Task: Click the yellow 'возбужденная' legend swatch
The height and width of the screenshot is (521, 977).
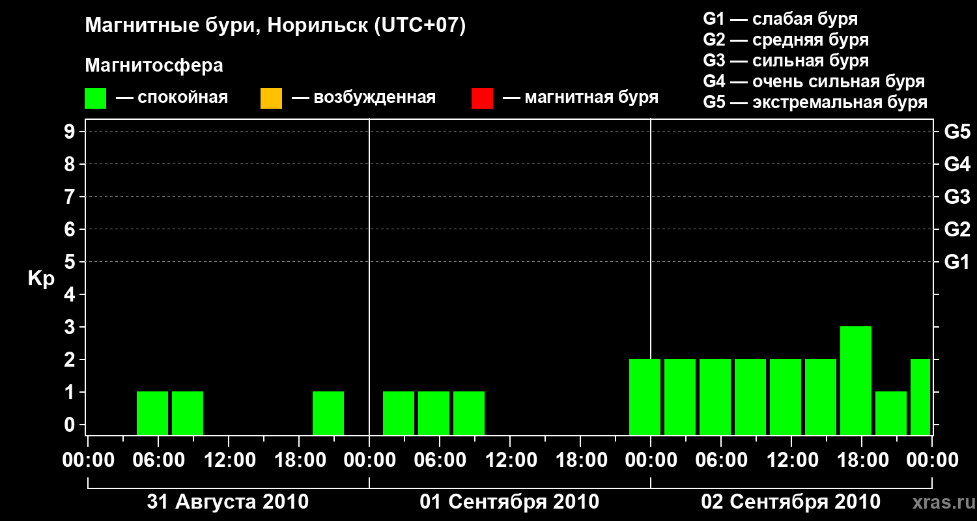Action: coord(271,98)
